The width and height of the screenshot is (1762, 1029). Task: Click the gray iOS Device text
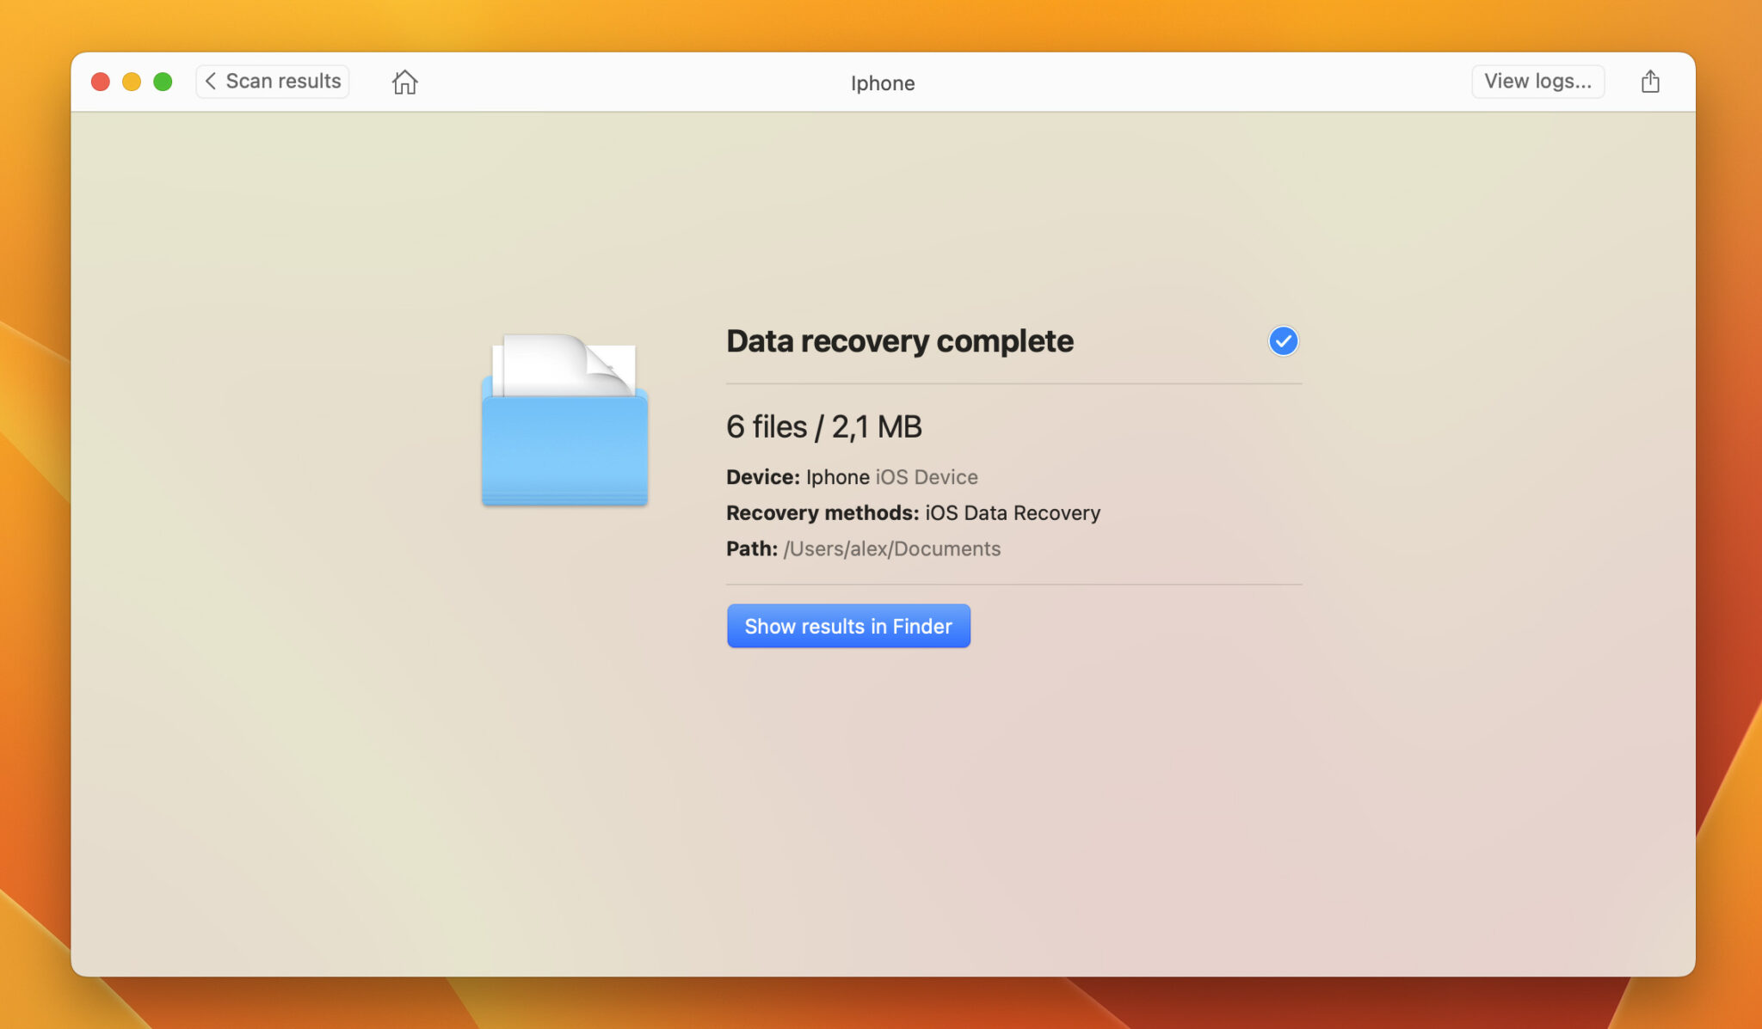pos(926,477)
